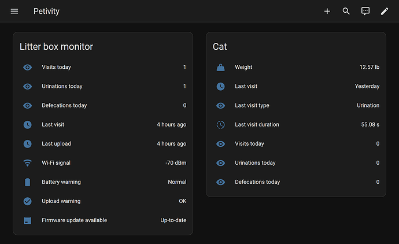This screenshot has height=244, width=399.
Task: Click eye icon beside Litter box Defecations today
Action: point(28,106)
